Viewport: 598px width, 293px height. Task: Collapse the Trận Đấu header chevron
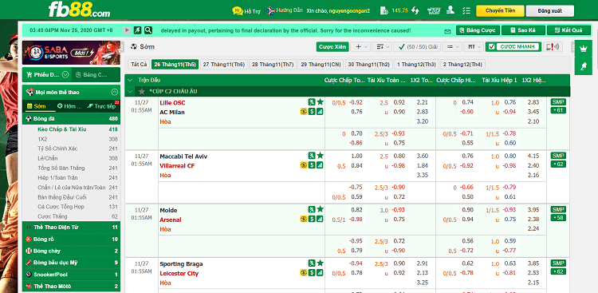pyautogui.click(x=130, y=80)
